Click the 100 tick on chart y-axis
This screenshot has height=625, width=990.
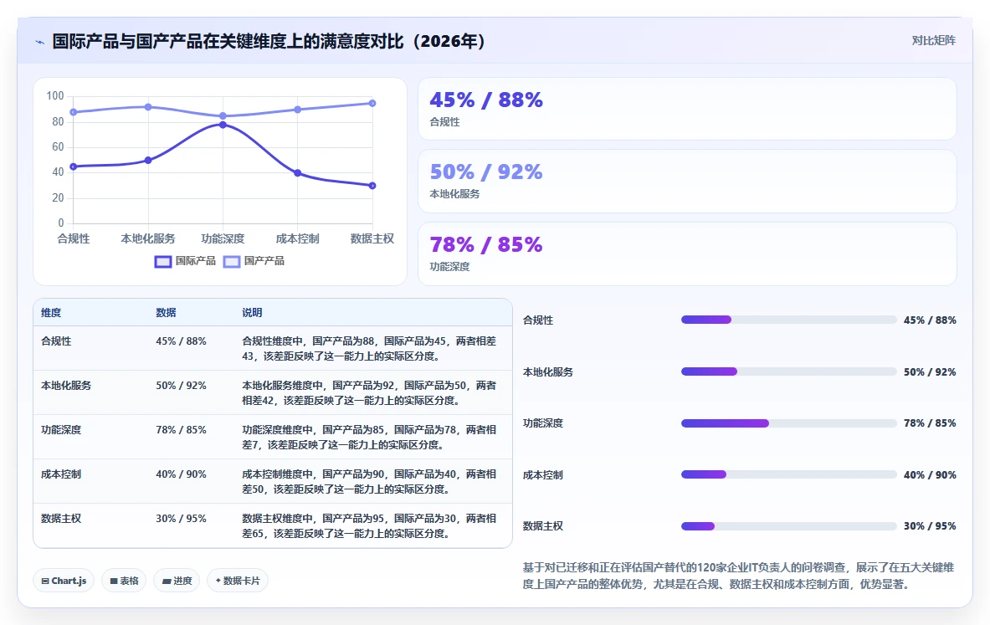coord(55,96)
